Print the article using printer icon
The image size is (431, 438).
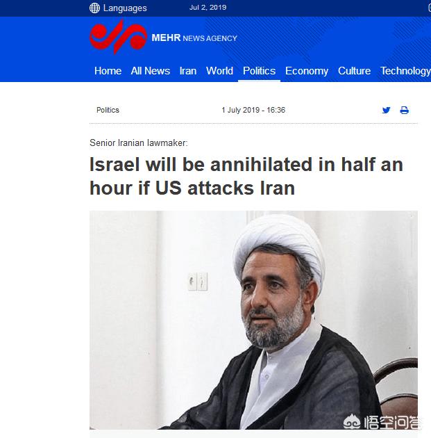coord(404,110)
